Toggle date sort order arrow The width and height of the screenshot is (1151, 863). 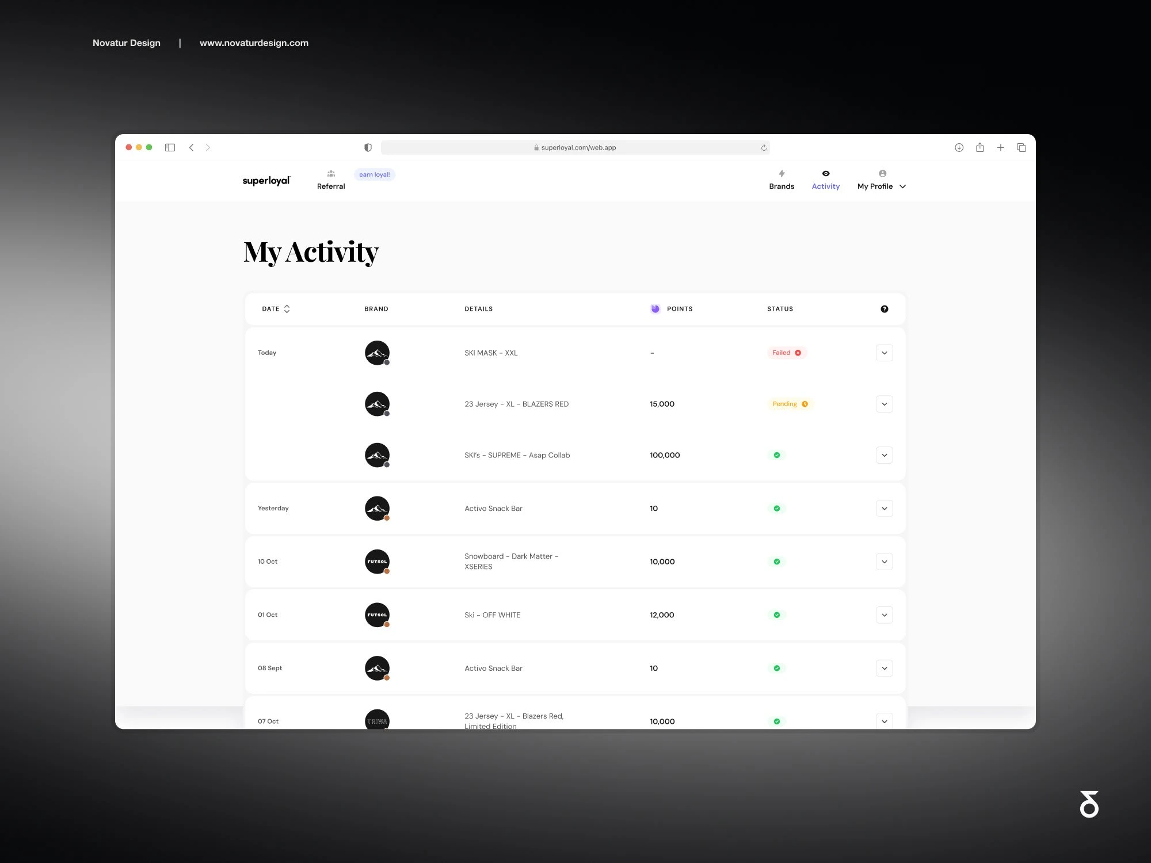coord(287,308)
